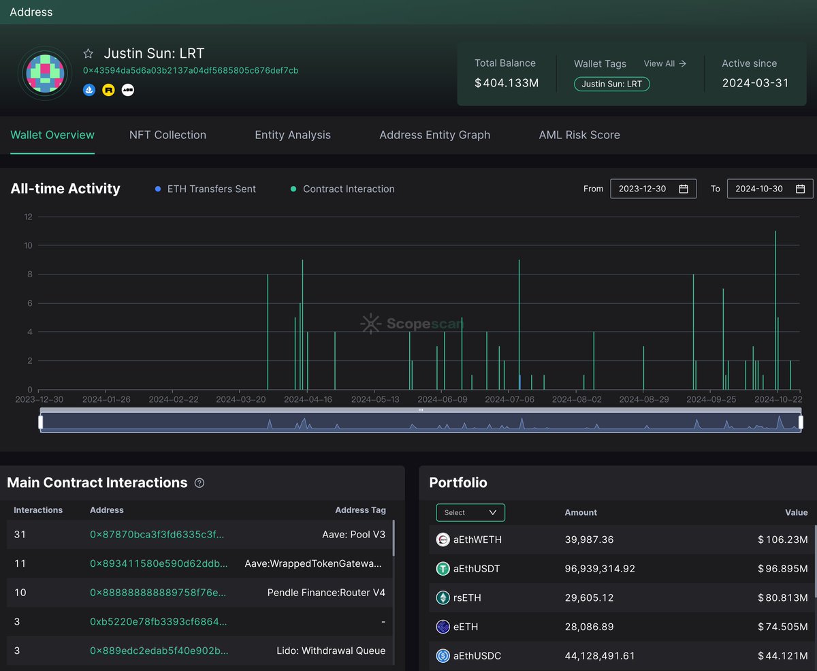Select the Justin Sun: LRT wallet tag
The height and width of the screenshot is (671, 817).
[612, 84]
